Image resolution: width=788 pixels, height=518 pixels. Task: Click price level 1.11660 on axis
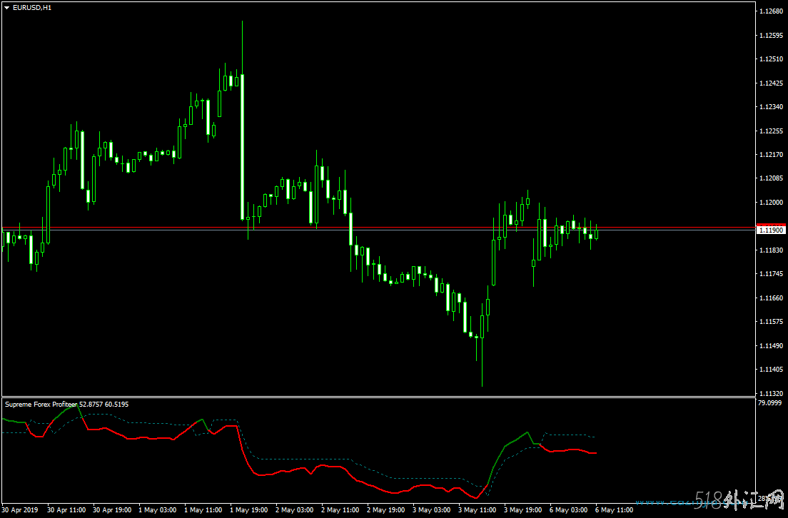click(772, 298)
